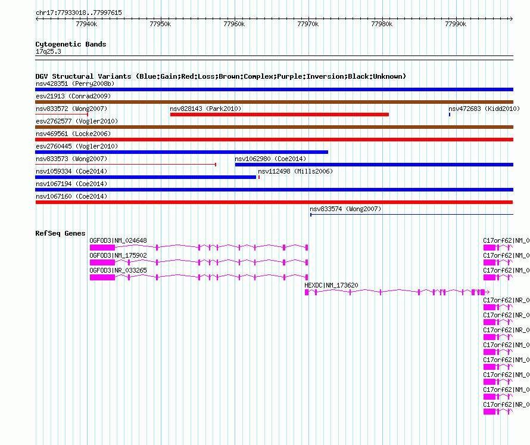Select variant label nsv833574 (Wong2007)
Screen dimensions: 530x445
(x=345, y=209)
